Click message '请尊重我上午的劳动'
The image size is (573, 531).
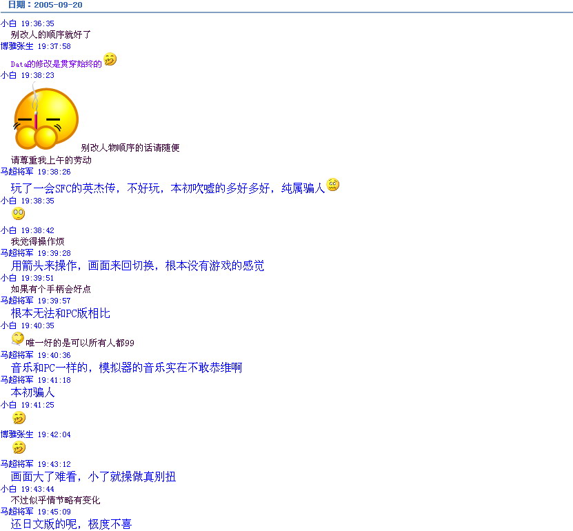(51, 160)
